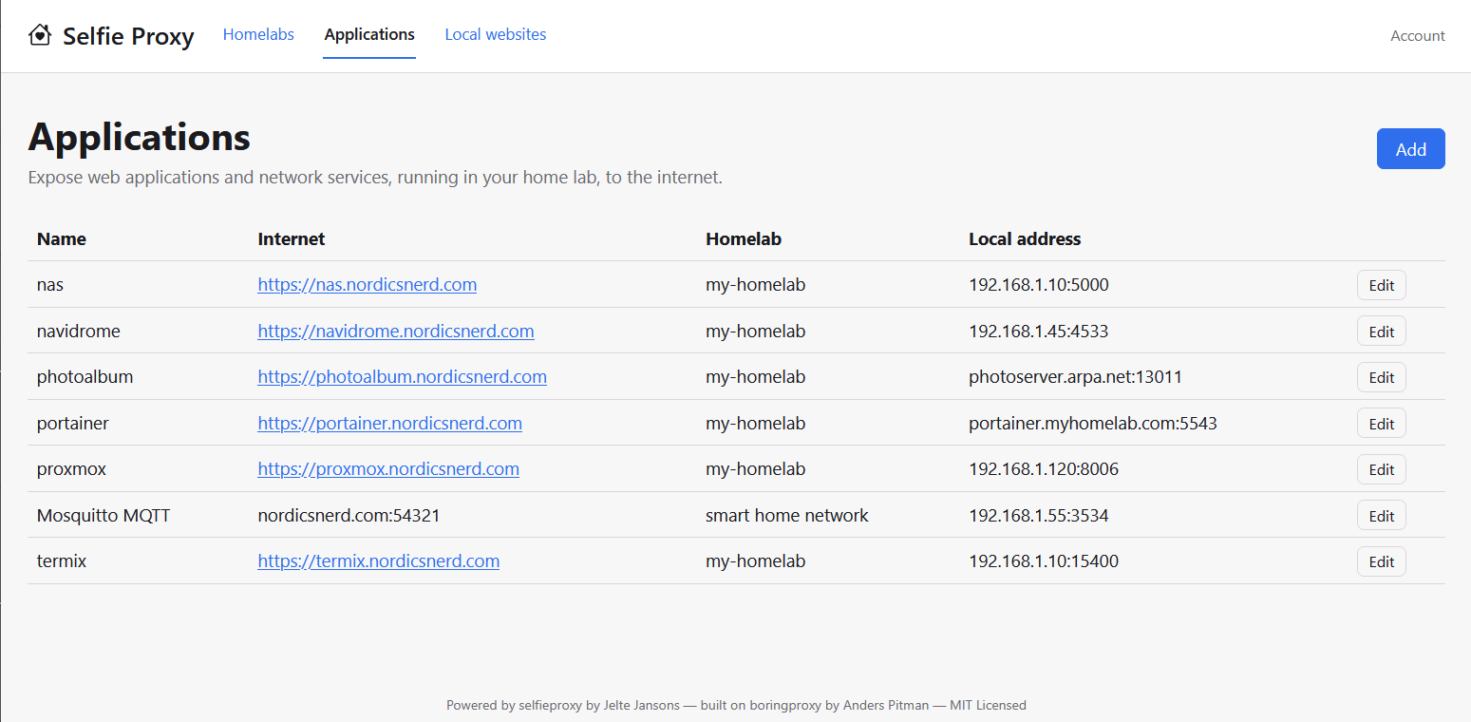
Task: Select the Applications tab
Action: (x=369, y=35)
